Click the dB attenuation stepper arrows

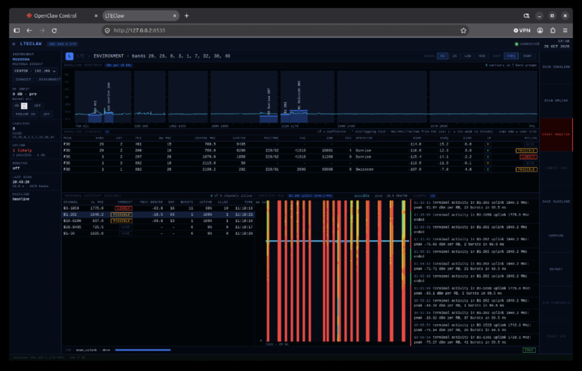[x=24, y=106]
